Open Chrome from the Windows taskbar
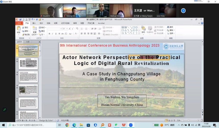The height and width of the screenshot is (128, 219). pos(67,125)
